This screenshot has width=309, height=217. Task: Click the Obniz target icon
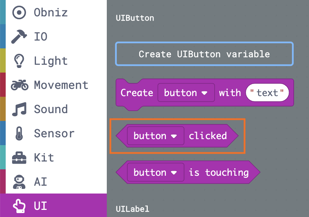click(19, 12)
